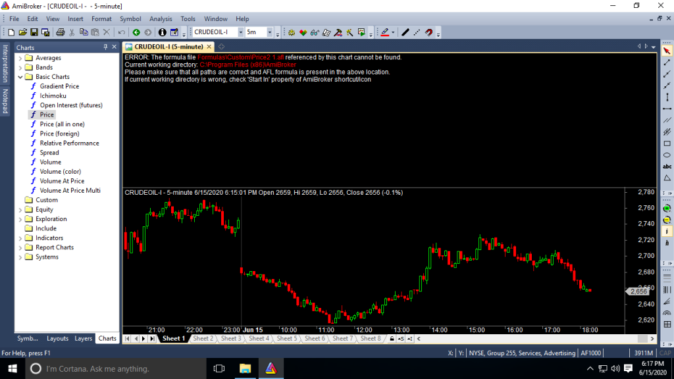Image resolution: width=674 pixels, height=379 pixels.
Task: Go back with the green arrow icon
Action: tap(136, 32)
